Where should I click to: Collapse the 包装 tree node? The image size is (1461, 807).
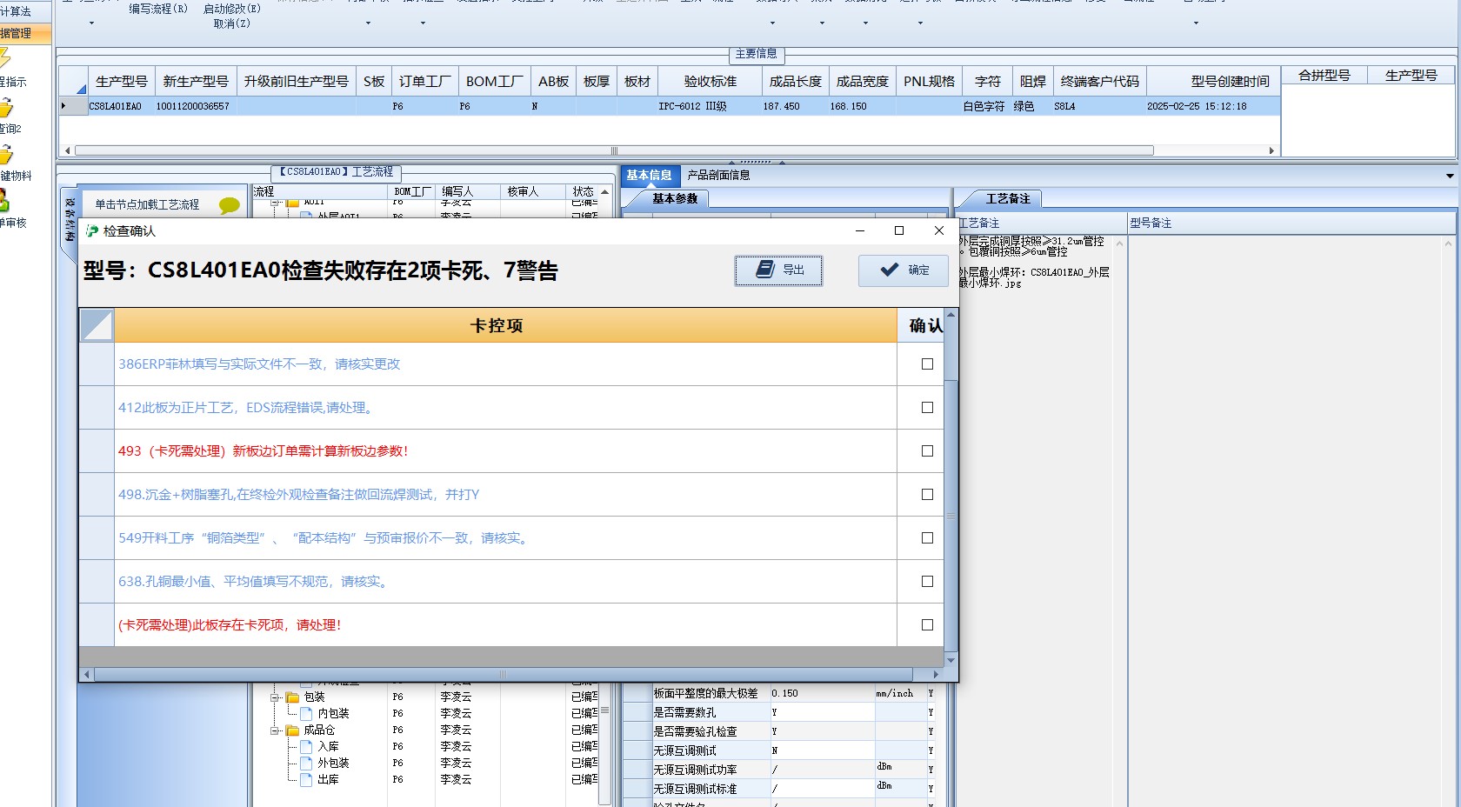tap(275, 697)
